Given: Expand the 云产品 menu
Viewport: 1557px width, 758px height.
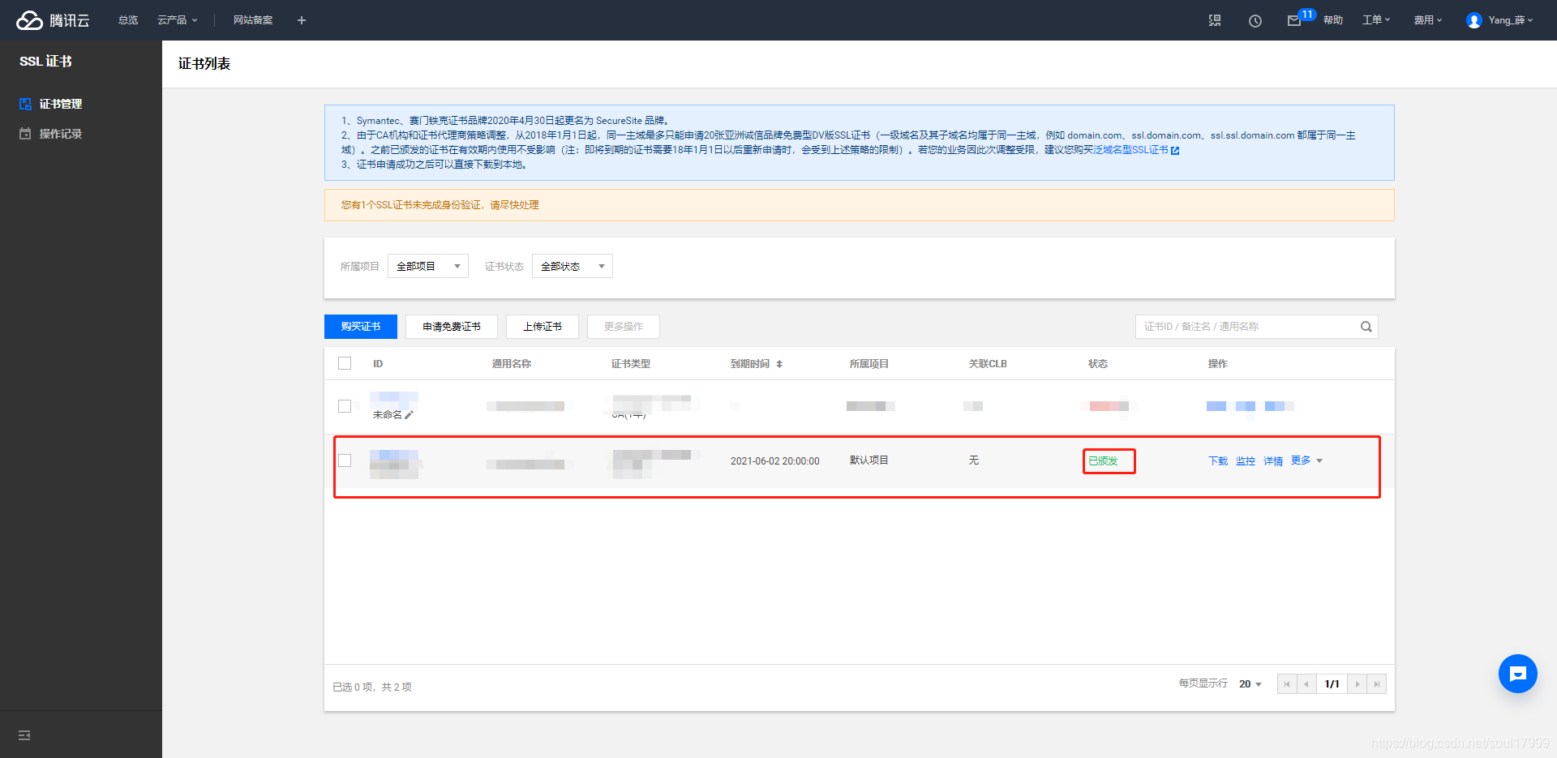Looking at the screenshot, I should point(178,20).
